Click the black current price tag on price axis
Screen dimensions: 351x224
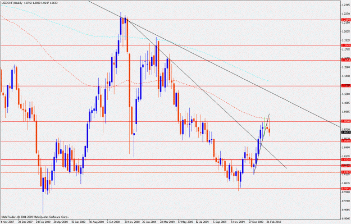(345, 132)
